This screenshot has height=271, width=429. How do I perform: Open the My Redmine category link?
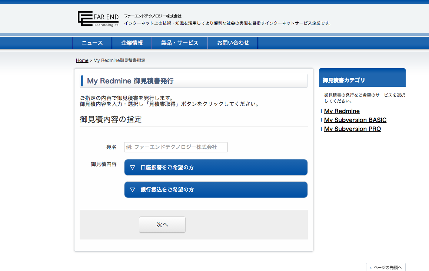342,111
